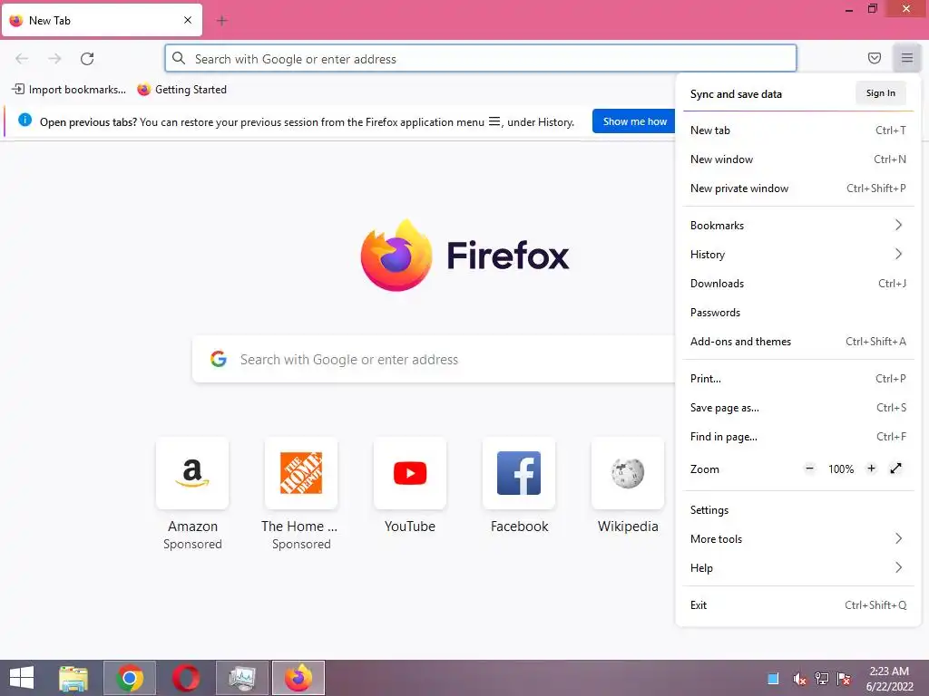Open a new tab with plus button

(x=221, y=21)
